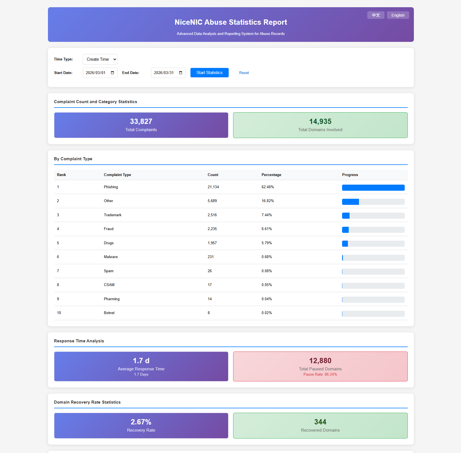Viewport: 461px width, 453px height.
Task: Select the Trademark row in table
Action: tap(113, 215)
